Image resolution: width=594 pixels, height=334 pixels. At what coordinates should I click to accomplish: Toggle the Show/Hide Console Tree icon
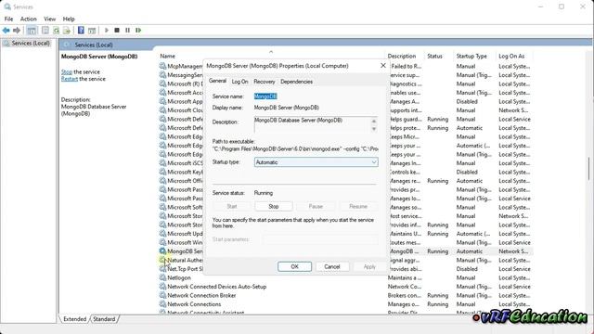[32, 31]
